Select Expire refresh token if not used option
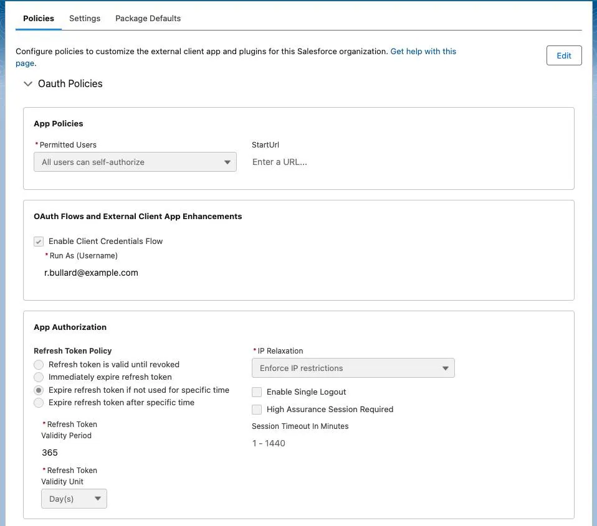This screenshot has height=526, width=597. tap(39, 390)
